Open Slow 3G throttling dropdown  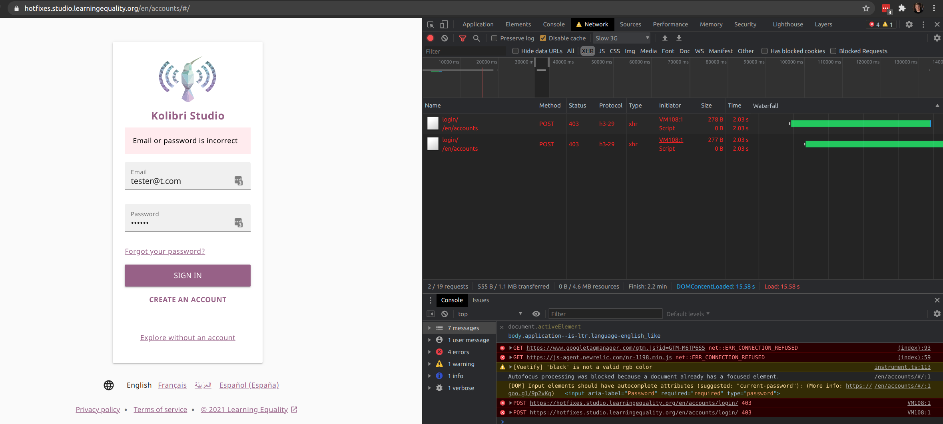[622, 38]
